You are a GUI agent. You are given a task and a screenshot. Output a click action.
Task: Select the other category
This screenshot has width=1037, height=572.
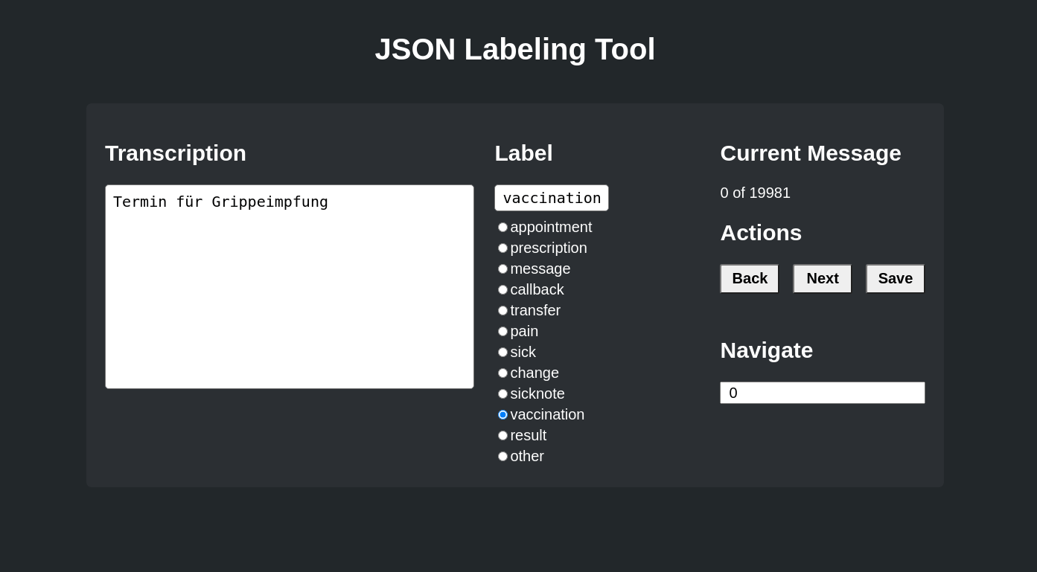502,456
